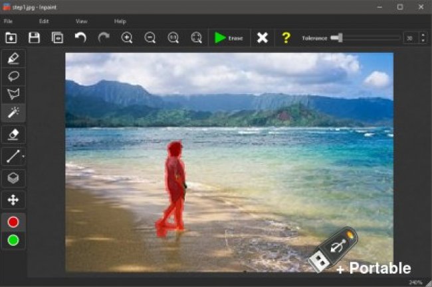Increase tolerance value with up arrow
The width and height of the screenshot is (432, 287).
(422, 35)
